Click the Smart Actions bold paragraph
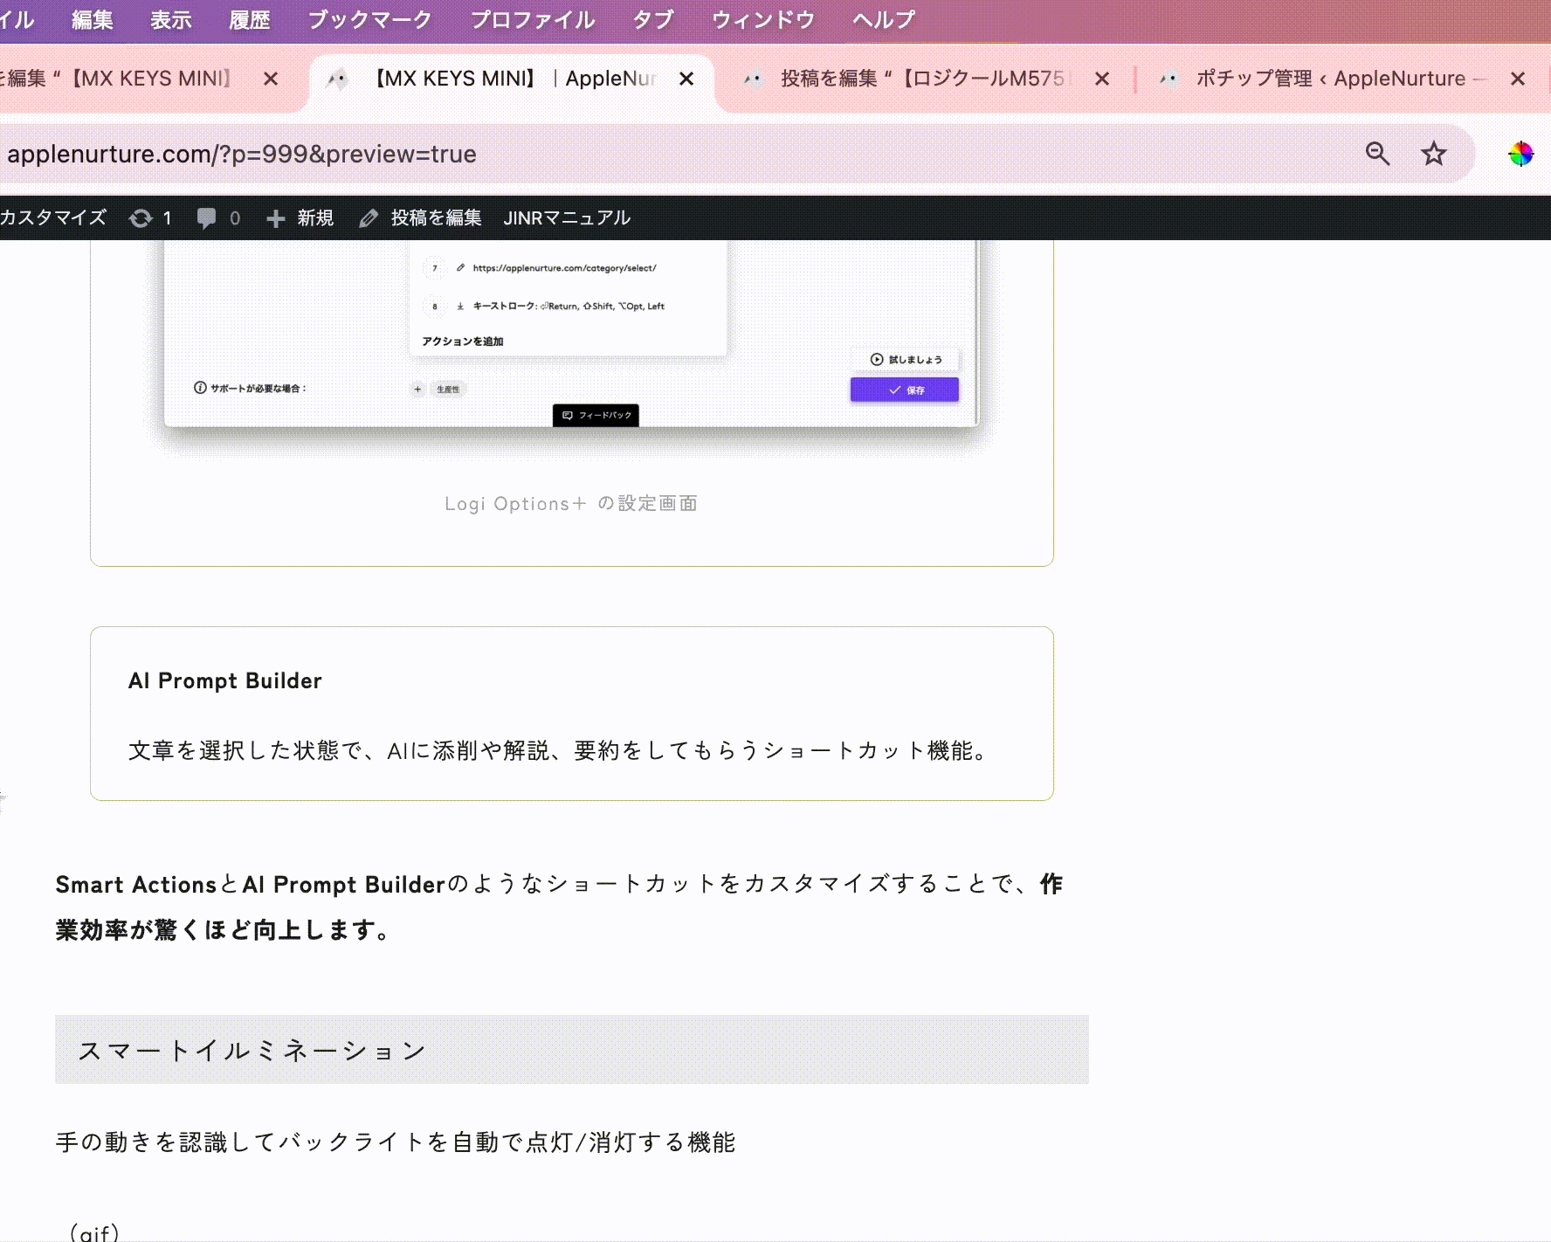 pyautogui.click(x=559, y=907)
